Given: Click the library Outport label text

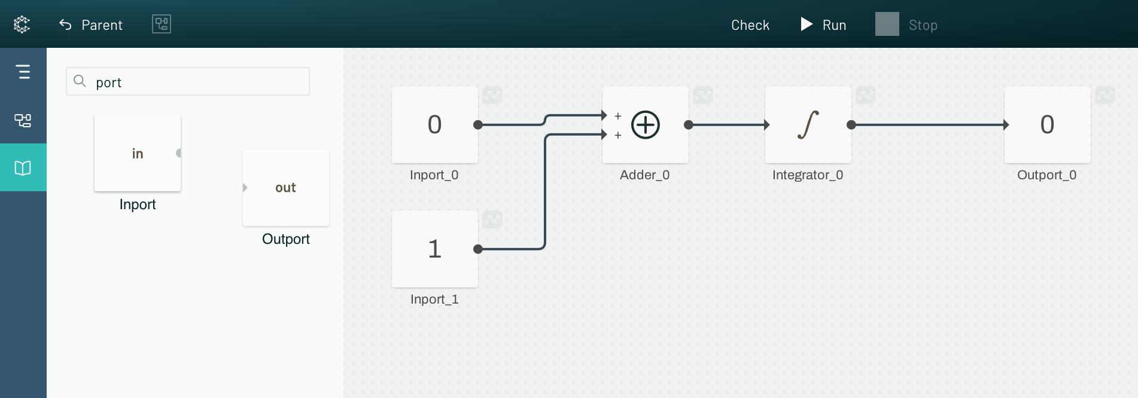Looking at the screenshot, I should click(286, 239).
